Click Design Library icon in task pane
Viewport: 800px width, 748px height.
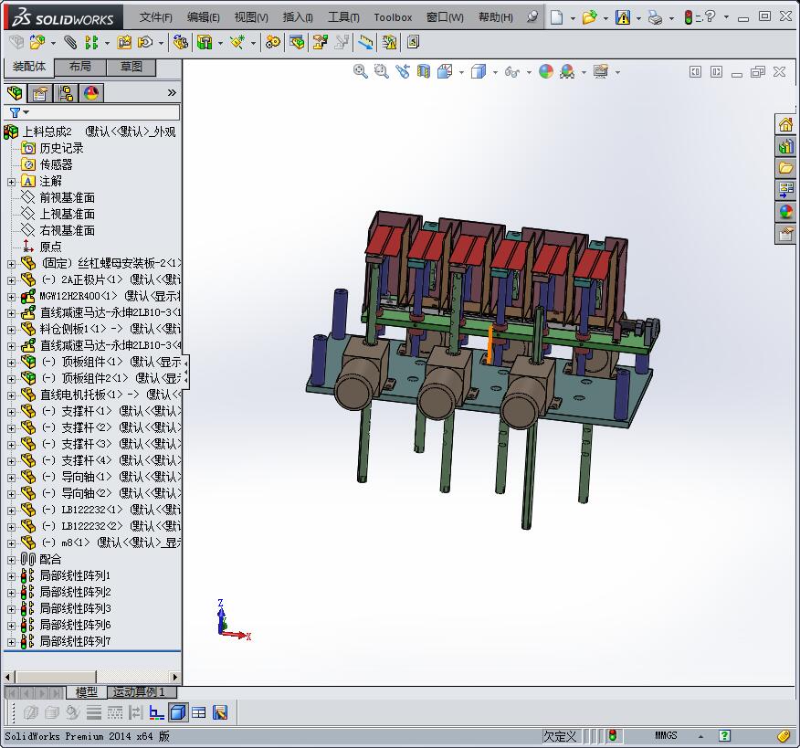(x=785, y=146)
